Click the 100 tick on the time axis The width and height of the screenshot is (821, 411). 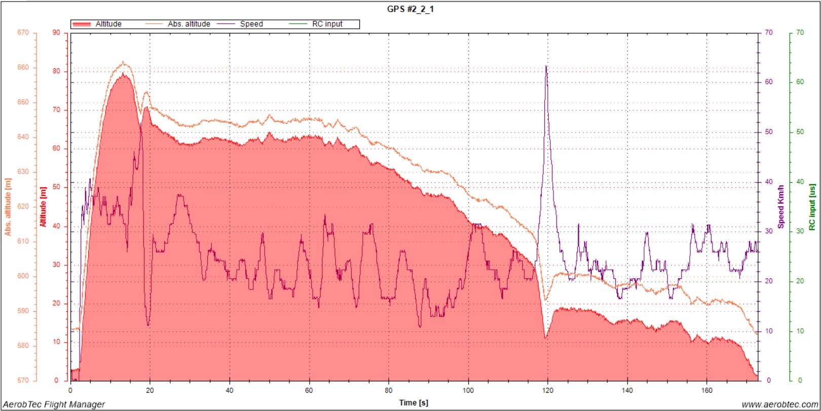[x=468, y=390]
